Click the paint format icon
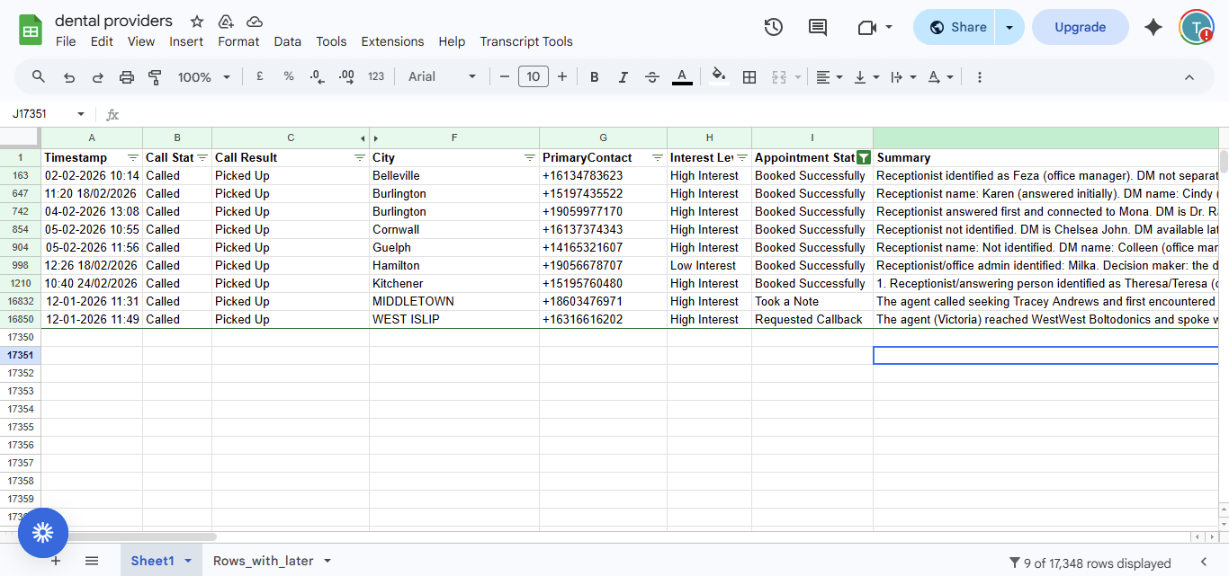Viewport: 1229px width, 576px height. [155, 77]
